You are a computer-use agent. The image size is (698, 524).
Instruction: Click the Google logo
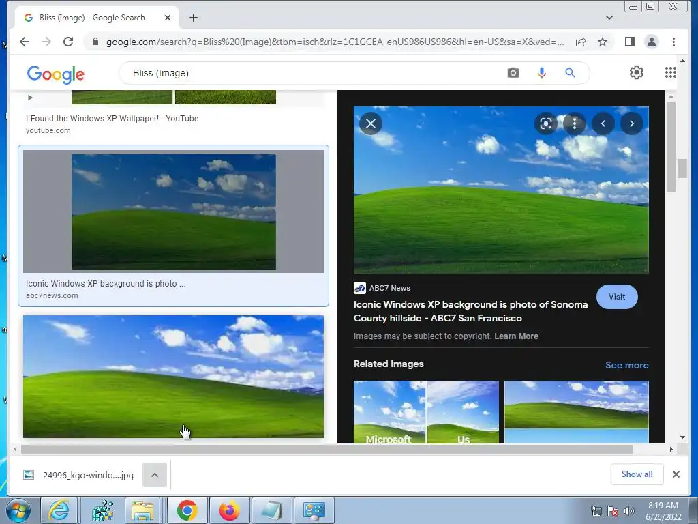56,74
